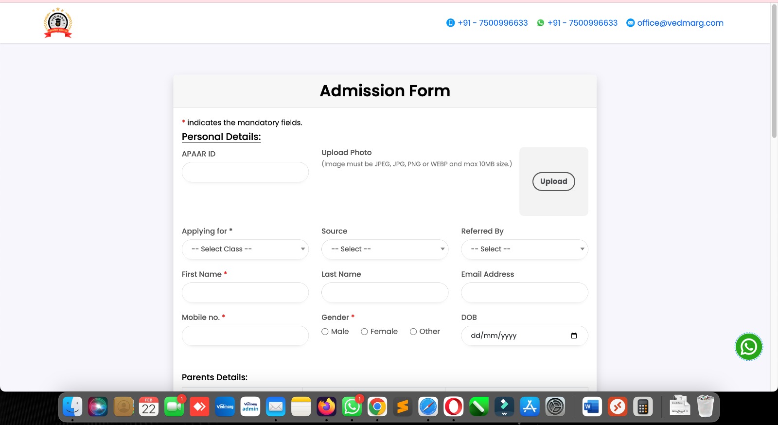
Task: Open Wondershare Filmora from the dock
Action: [x=504, y=407]
